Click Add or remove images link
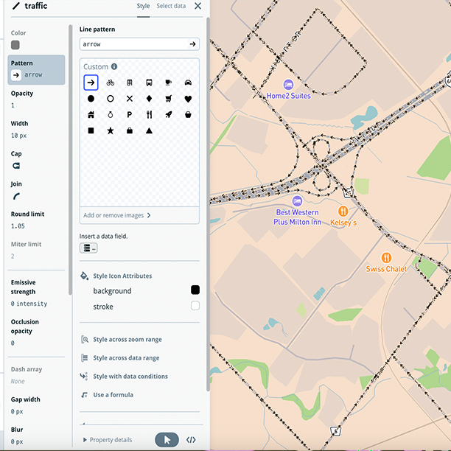The width and height of the screenshot is (451, 451). [x=116, y=215]
